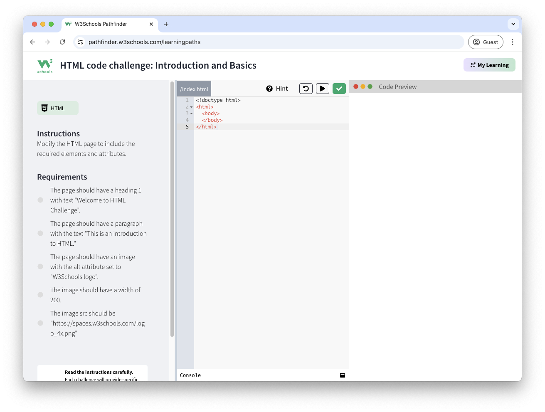This screenshot has height=412, width=545.
Task: Select the /index.html file tab
Action: coord(194,89)
